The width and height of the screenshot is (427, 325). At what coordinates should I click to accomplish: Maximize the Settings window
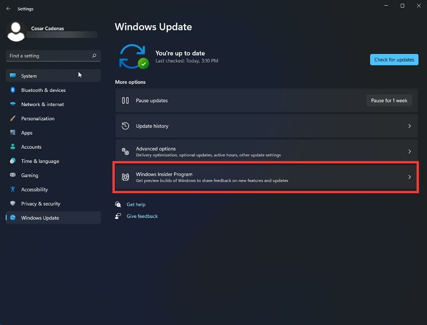[402, 6]
